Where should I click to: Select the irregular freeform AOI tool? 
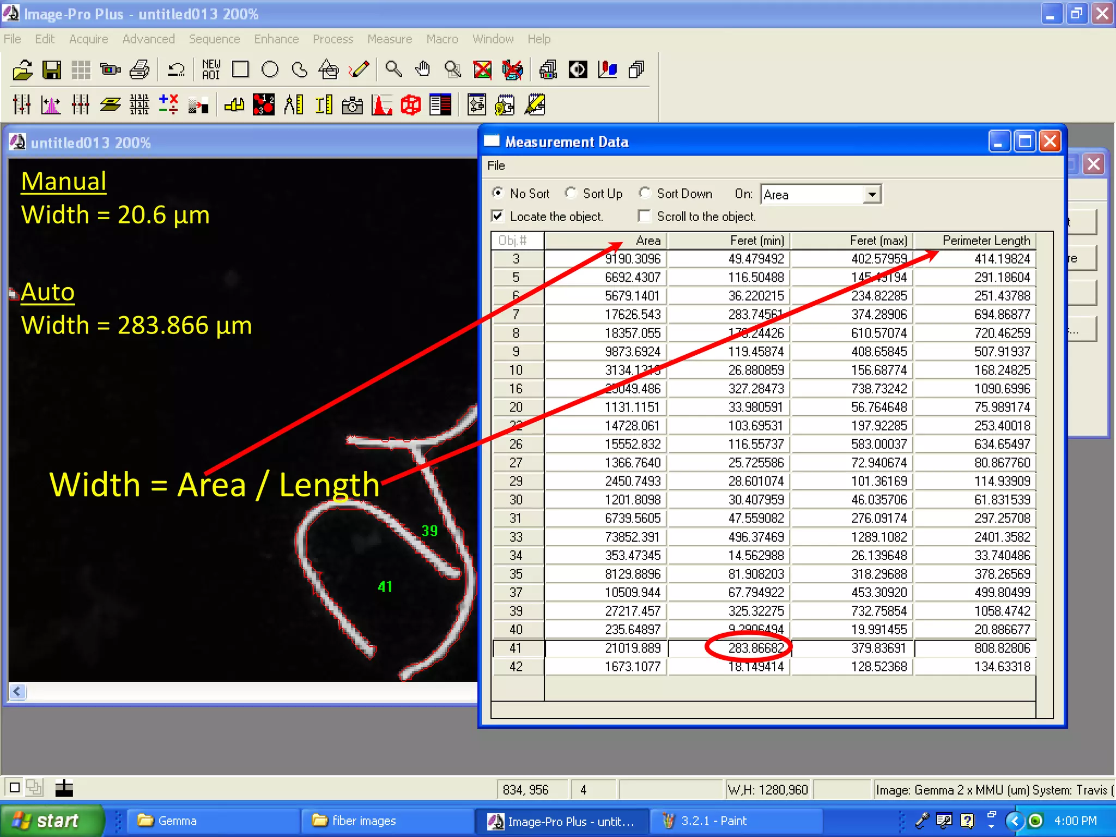[299, 70]
